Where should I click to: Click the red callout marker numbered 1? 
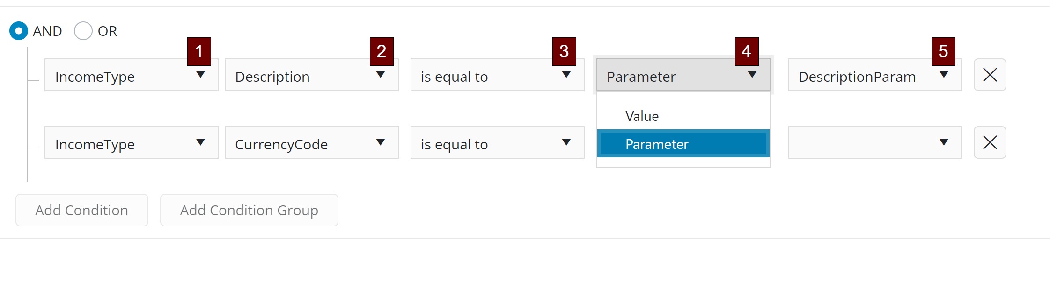pyautogui.click(x=199, y=51)
